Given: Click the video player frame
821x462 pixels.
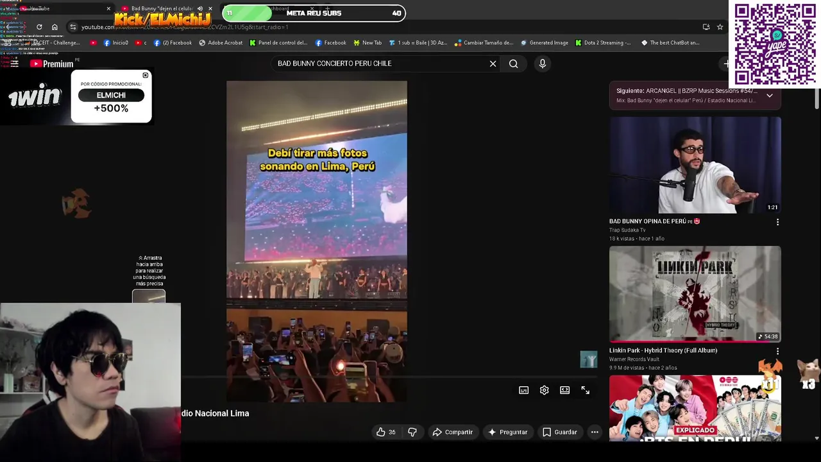Looking at the screenshot, I should coord(316,241).
